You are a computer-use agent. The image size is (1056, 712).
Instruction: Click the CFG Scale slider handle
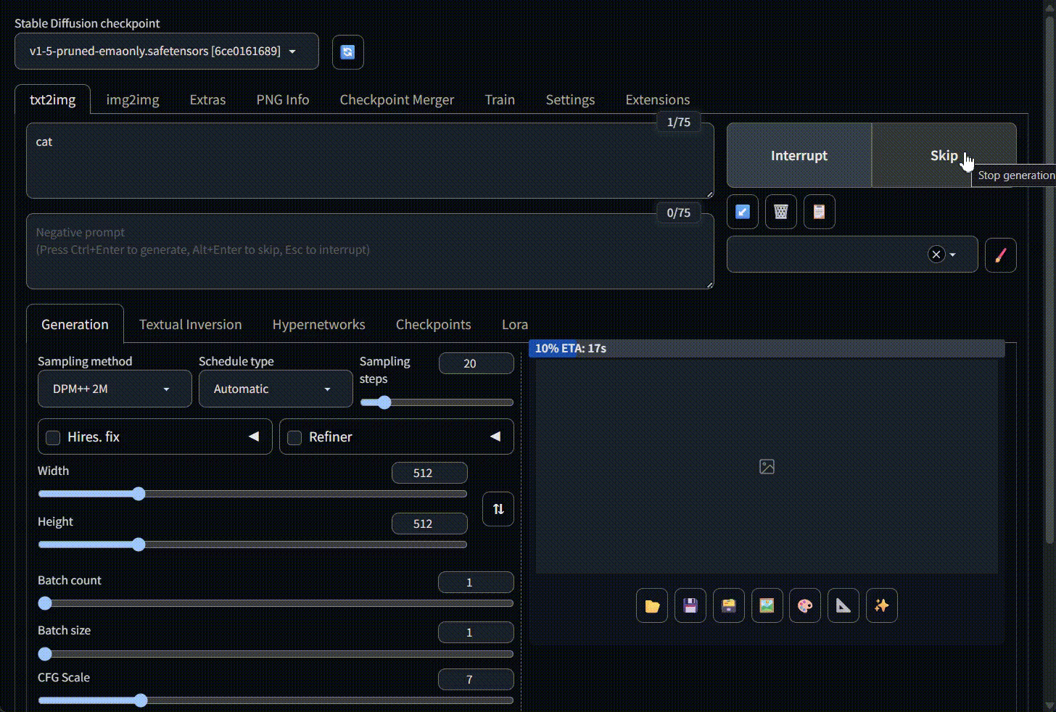point(141,700)
